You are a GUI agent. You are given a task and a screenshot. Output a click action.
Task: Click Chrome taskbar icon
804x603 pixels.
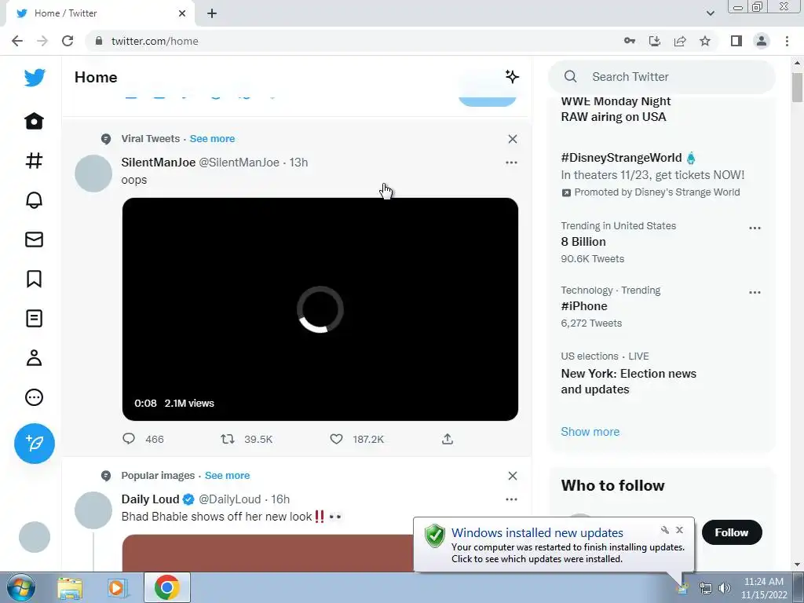(x=166, y=587)
